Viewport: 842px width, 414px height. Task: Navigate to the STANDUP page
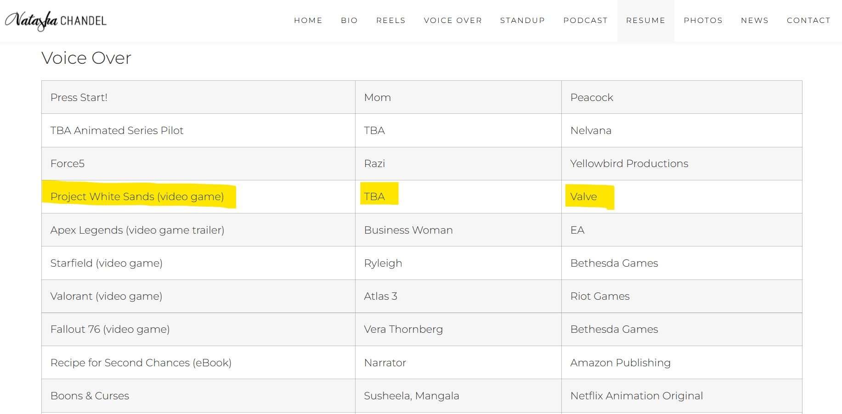coord(522,21)
